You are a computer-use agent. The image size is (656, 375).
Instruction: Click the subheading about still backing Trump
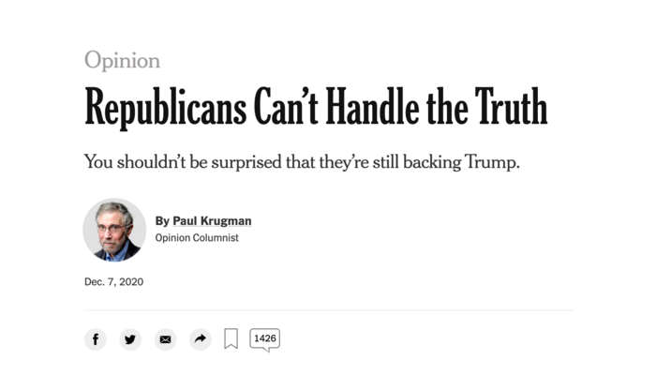pyautogui.click(x=301, y=162)
